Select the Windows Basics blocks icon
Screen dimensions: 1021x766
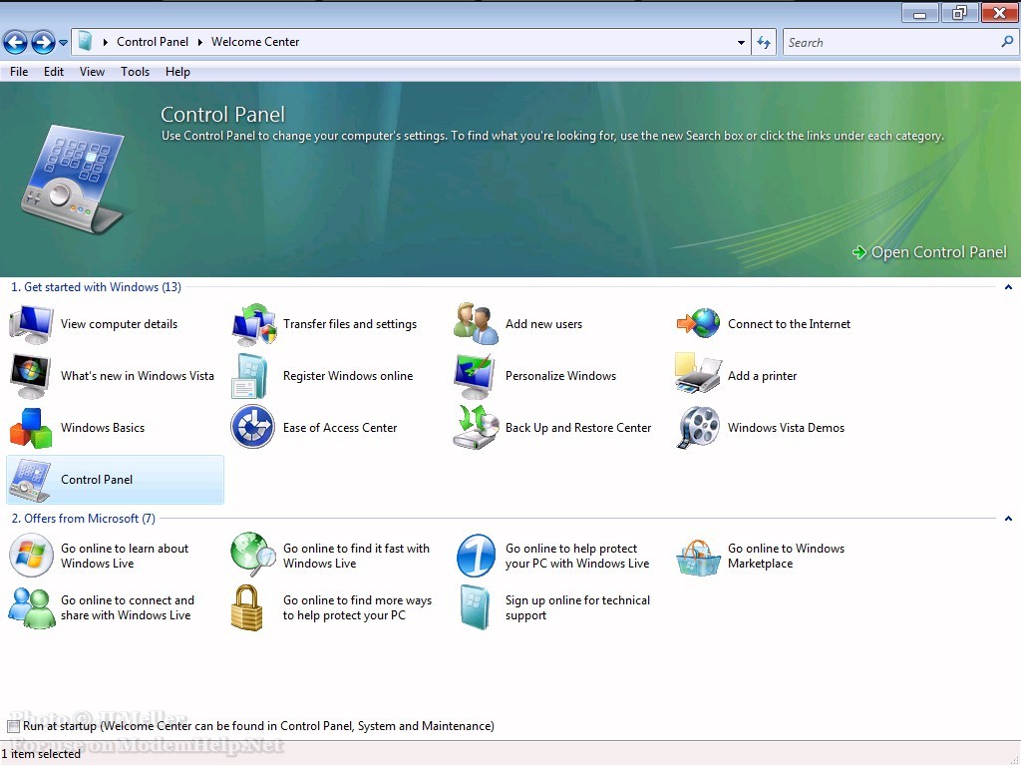[31, 428]
